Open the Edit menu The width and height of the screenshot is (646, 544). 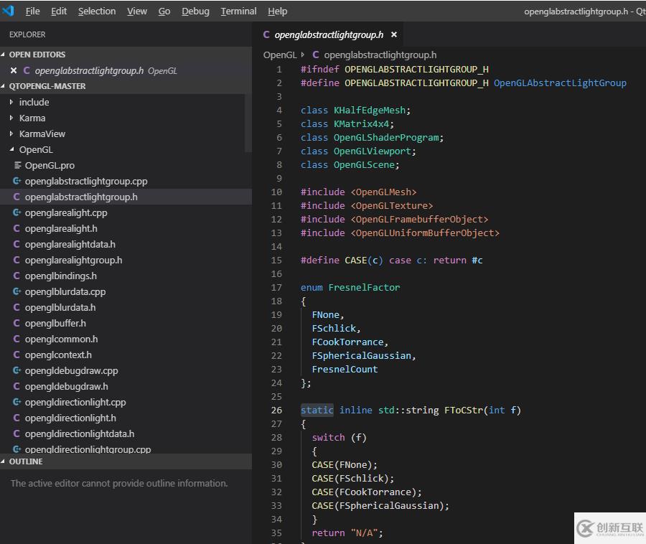(59, 11)
